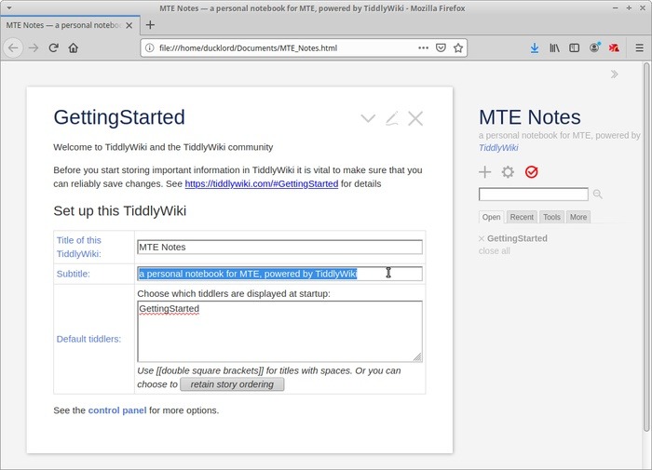Open Firefox hamburger menu
Viewport: 652px width, 470px height.
640,48
